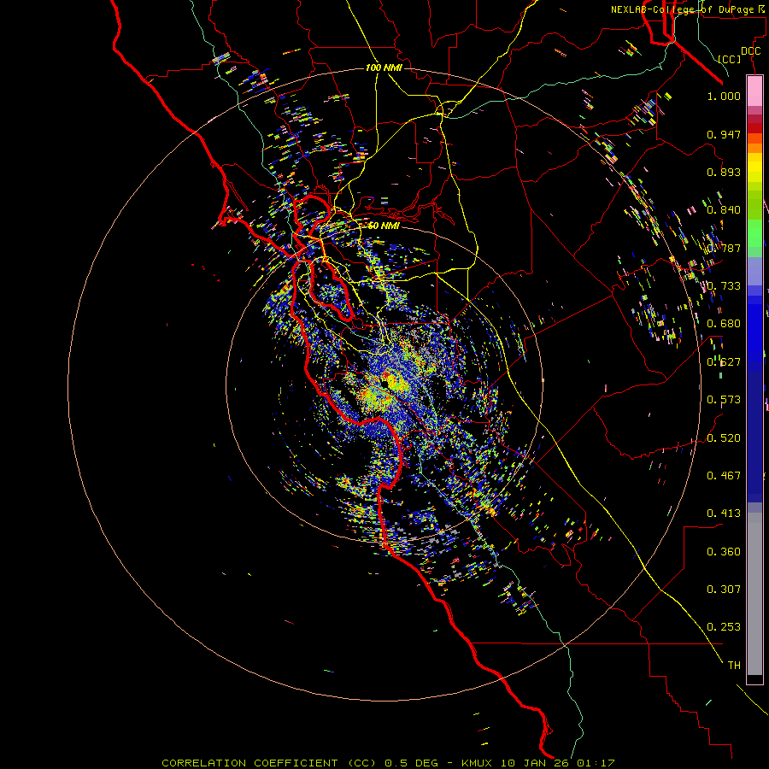Select the 0.893 legend value
Screen dimensions: 769x769
pos(724,172)
